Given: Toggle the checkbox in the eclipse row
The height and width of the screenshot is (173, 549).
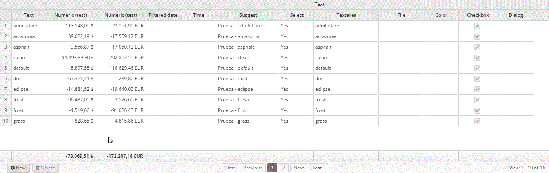Looking at the screenshot, I should click(x=477, y=89).
